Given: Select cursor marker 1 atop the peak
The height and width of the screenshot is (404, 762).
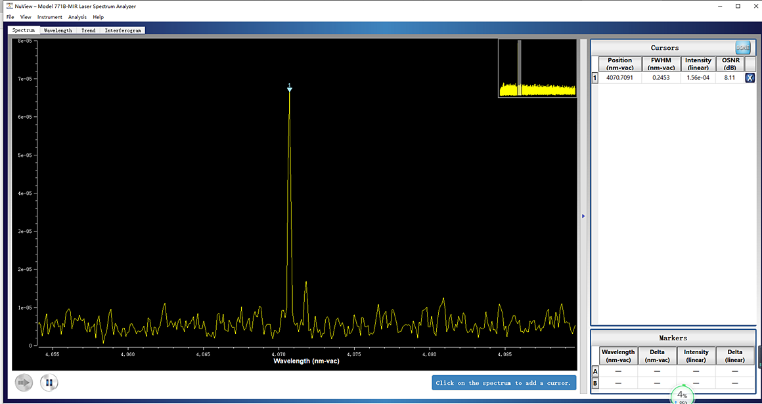Looking at the screenshot, I should (x=289, y=87).
